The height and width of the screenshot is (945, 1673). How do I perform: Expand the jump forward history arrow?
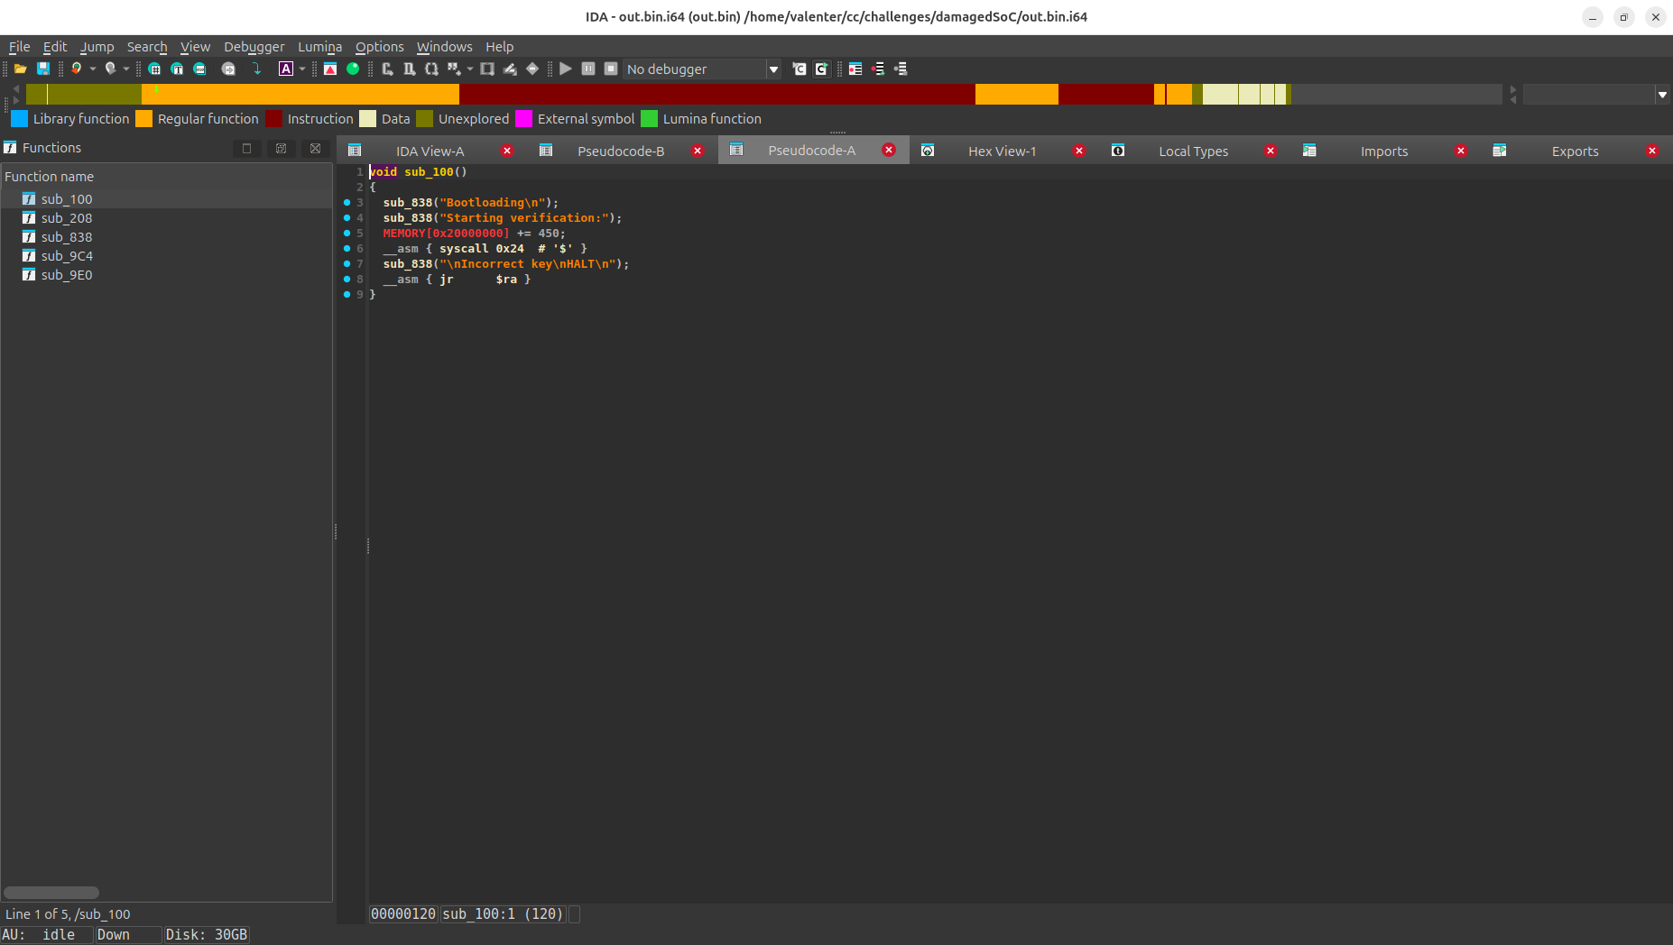pyautogui.click(x=126, y=69)
